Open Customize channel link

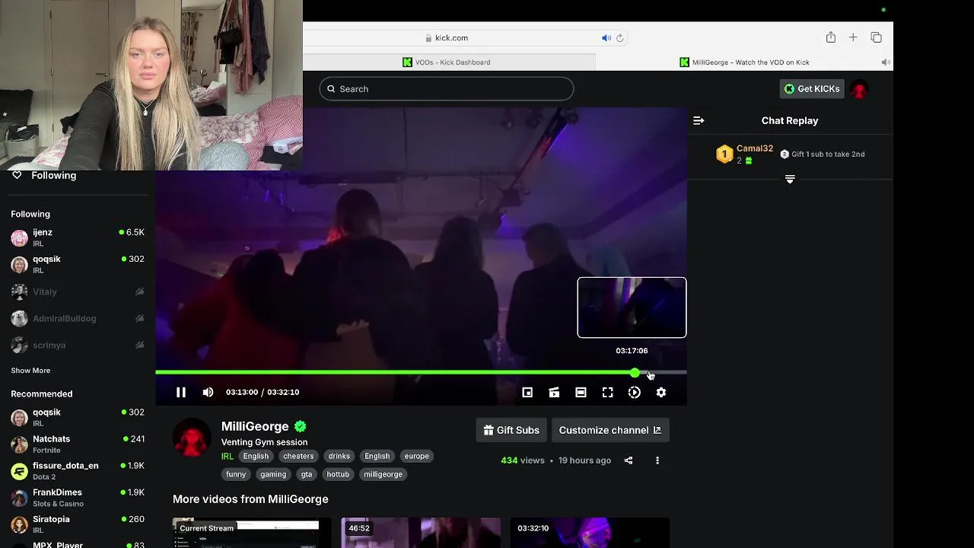coord(610,430)
